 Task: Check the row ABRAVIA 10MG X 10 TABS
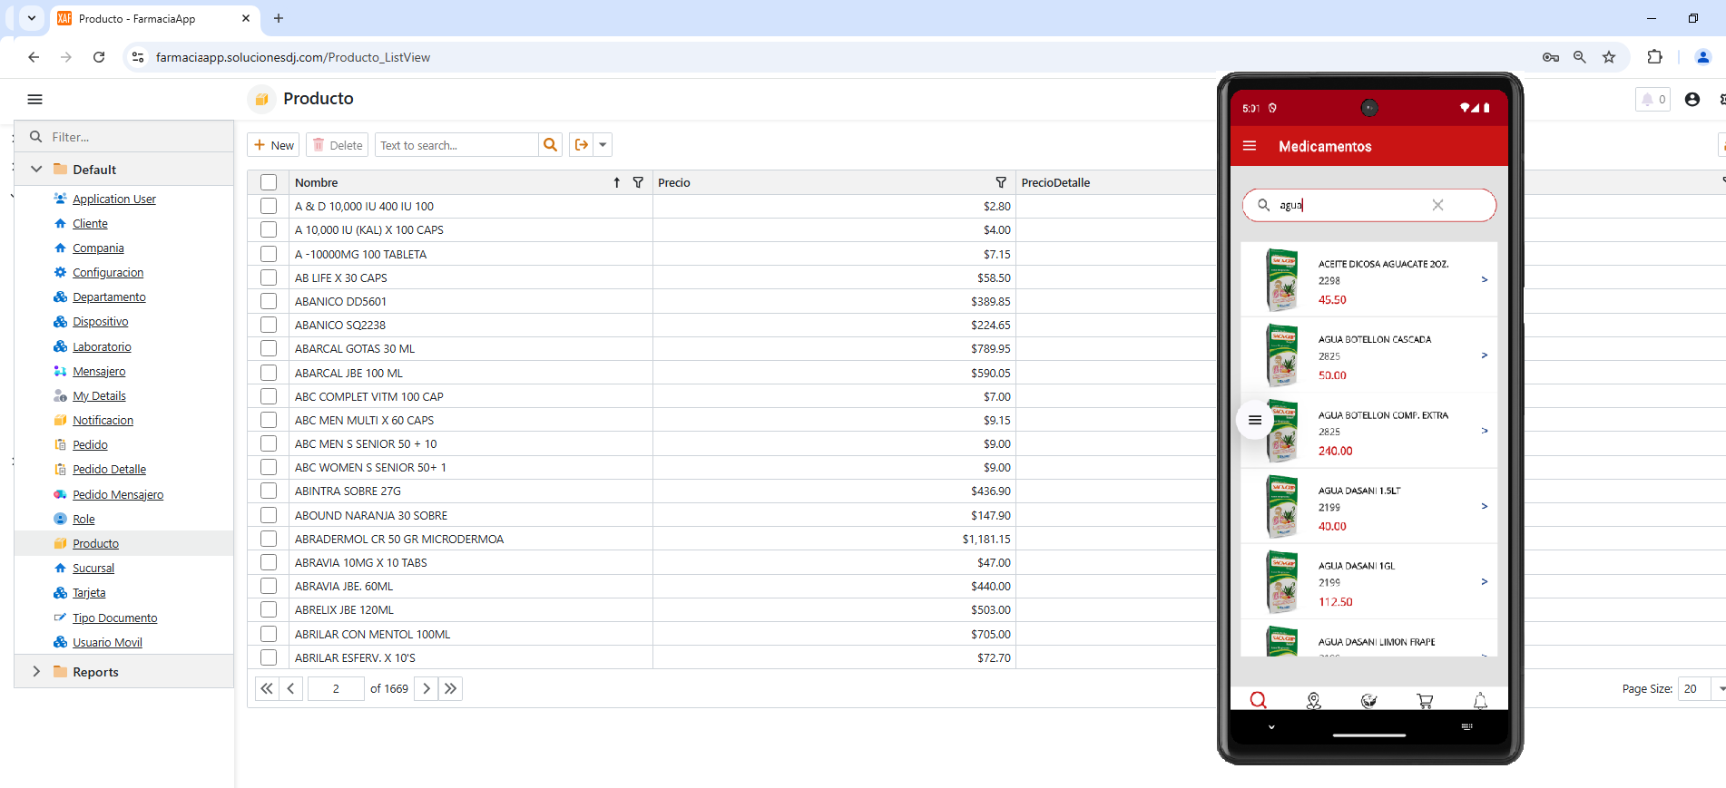[269, 562]
